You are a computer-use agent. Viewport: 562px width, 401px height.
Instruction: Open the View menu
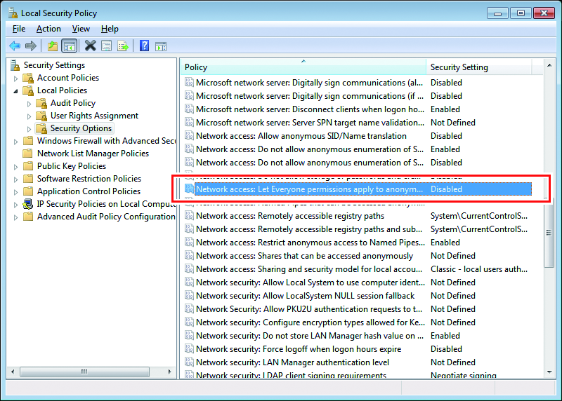point(81,29)
